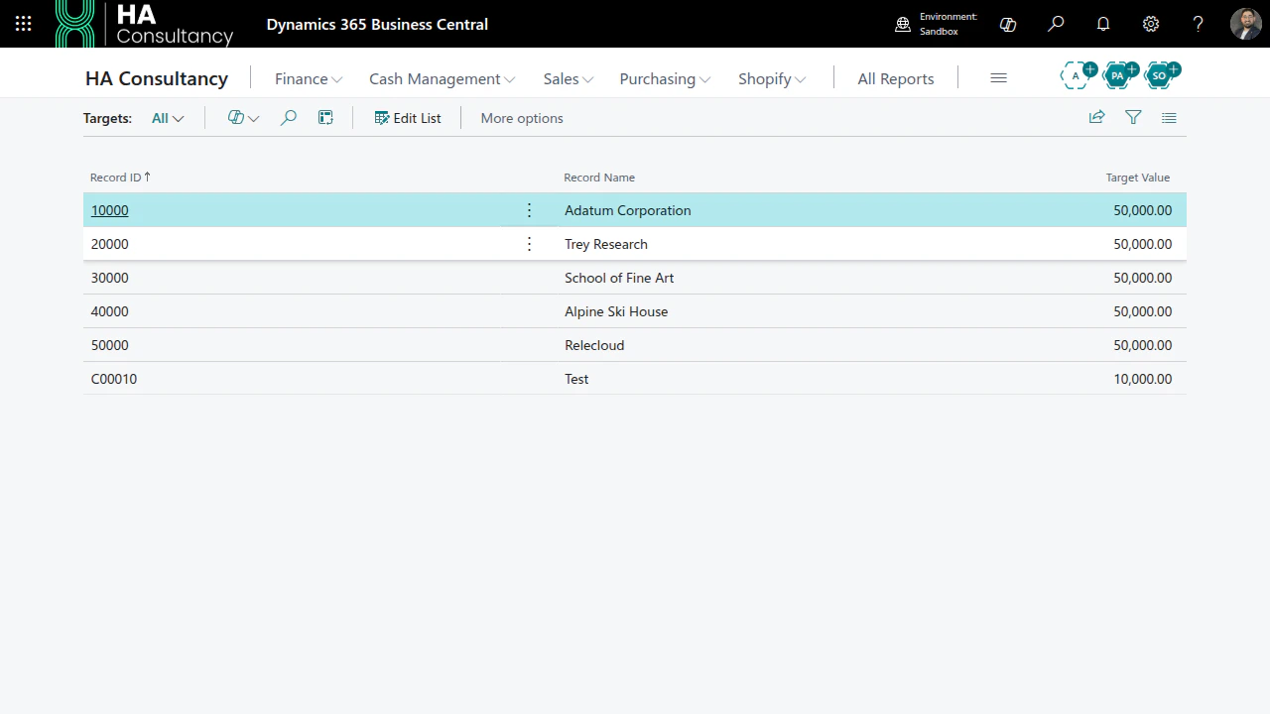1270x714 pixels.
Task: Expand the Sales menu
Action: click(x=569, y=78)
